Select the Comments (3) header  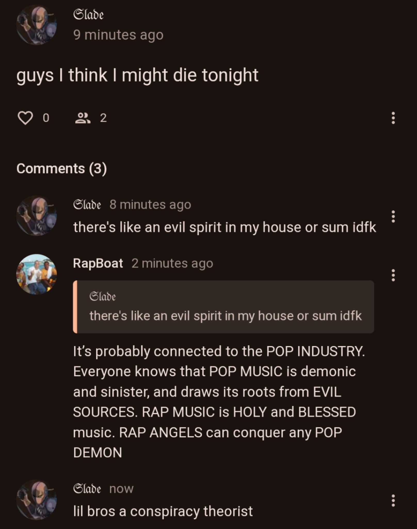(62, 169)
